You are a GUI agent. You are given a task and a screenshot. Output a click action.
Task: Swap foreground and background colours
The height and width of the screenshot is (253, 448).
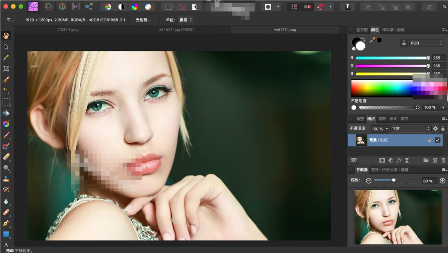pyautogui.click(x=363, y=39)
